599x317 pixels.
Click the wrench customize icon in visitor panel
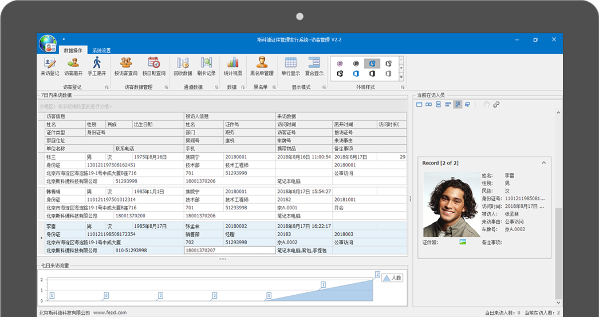496,104
